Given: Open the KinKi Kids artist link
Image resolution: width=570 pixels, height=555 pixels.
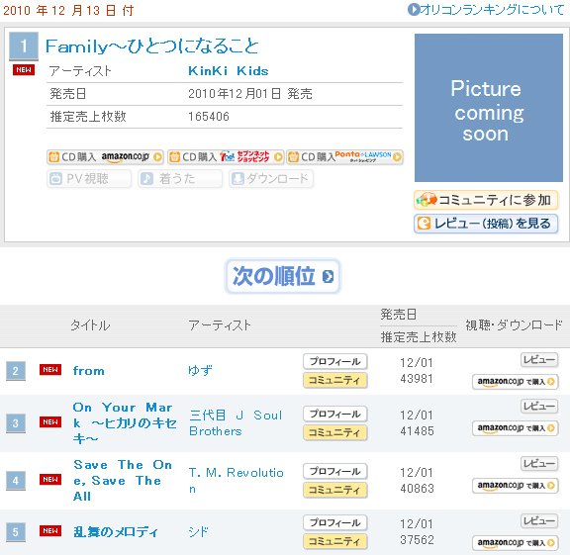Looking at the screenshot, I should tap(229, 71).
